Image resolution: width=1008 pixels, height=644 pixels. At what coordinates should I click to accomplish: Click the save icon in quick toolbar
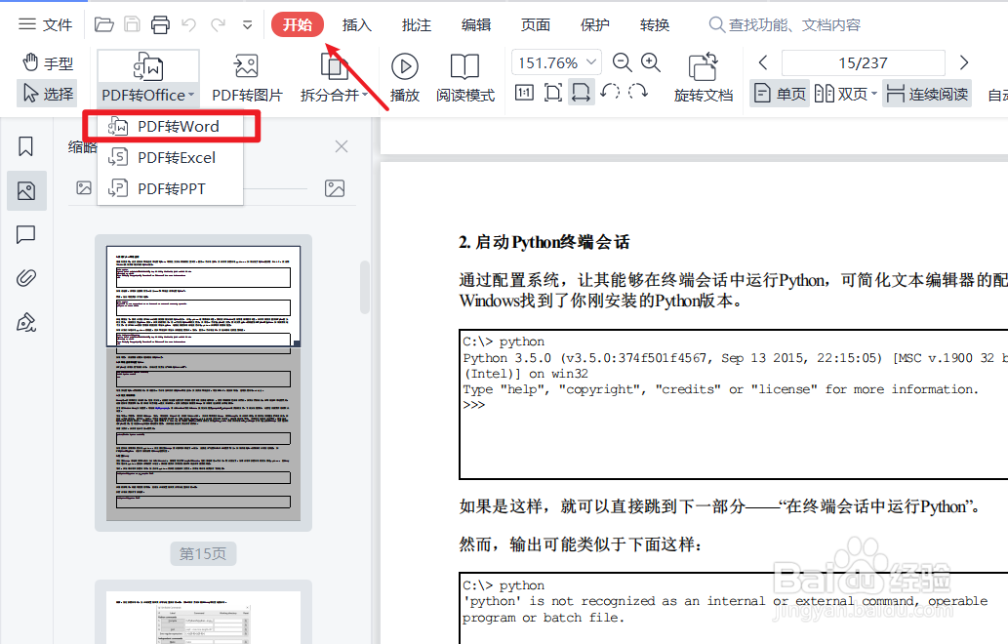[132, 25]
